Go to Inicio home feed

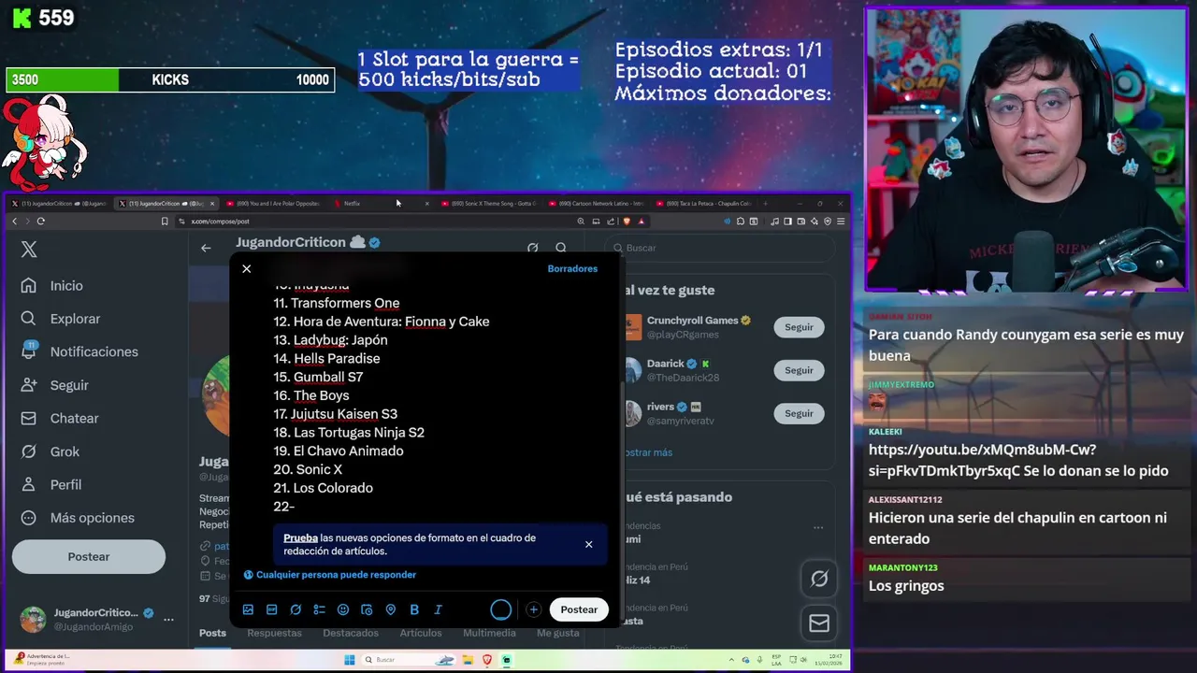[x=54, y=286]
